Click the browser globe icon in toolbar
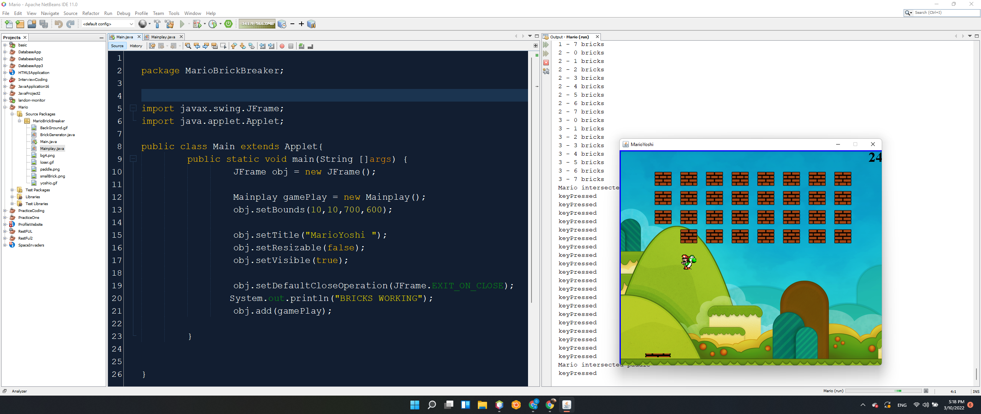This screenshot has width=981, height=414. pyautogui.click(x=143, y=24)
